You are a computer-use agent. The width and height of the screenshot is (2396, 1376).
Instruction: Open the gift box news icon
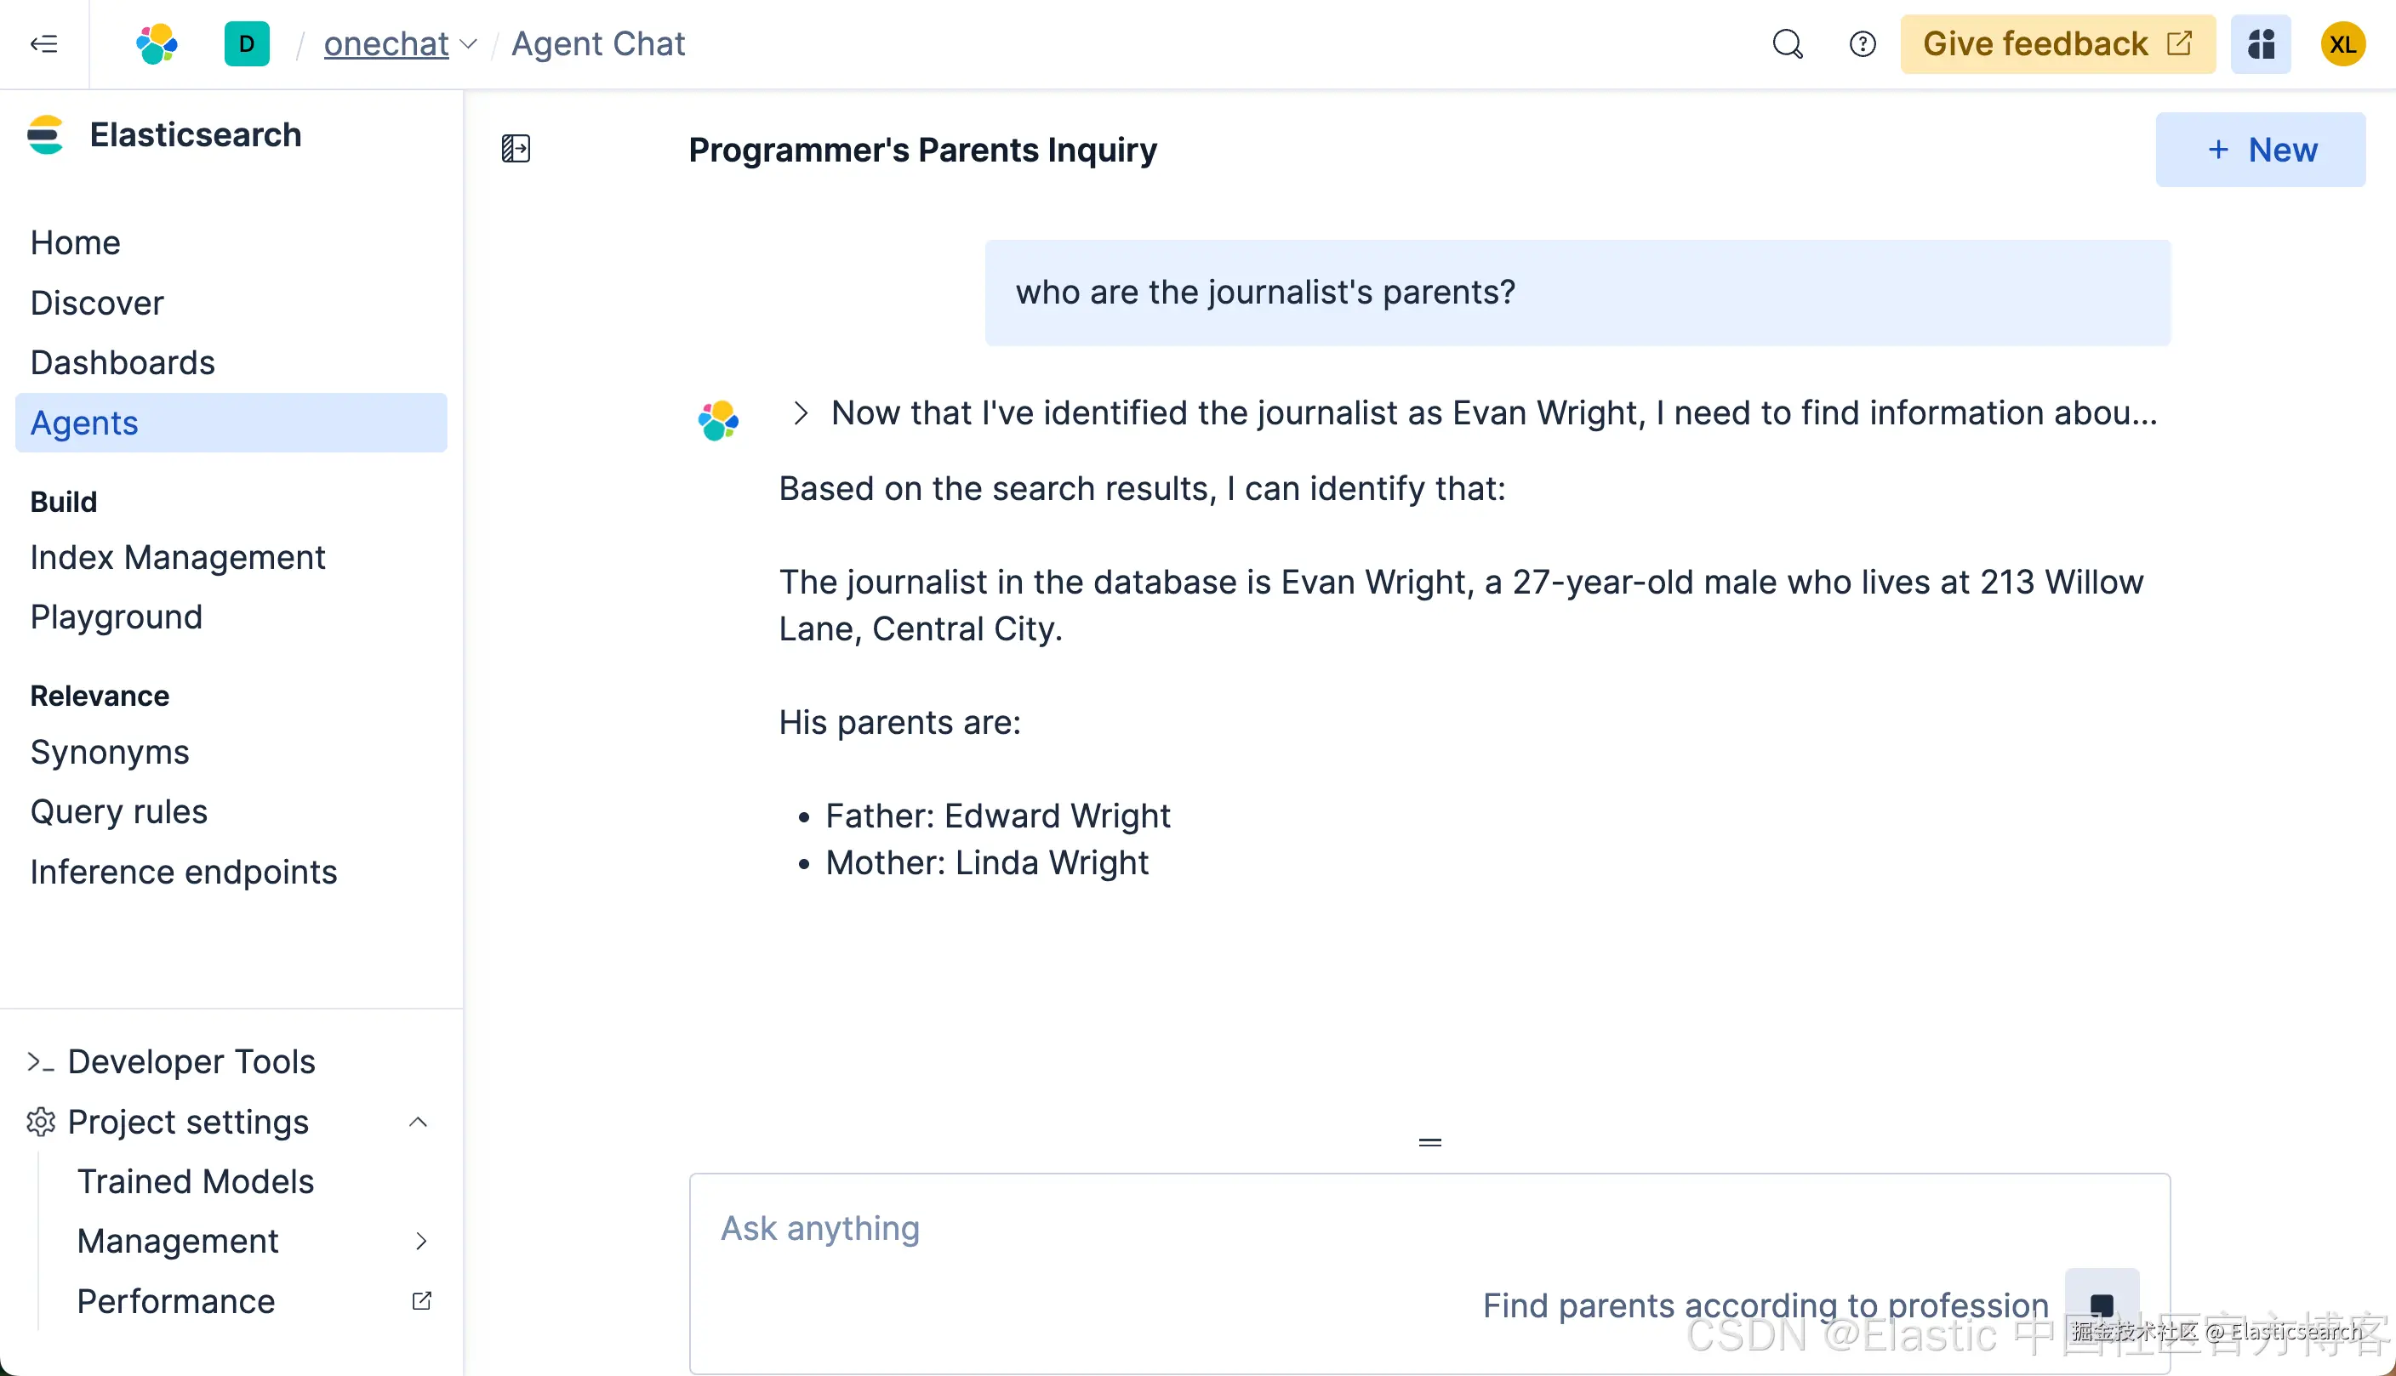pyautogui.click(x=2261, y=43)
